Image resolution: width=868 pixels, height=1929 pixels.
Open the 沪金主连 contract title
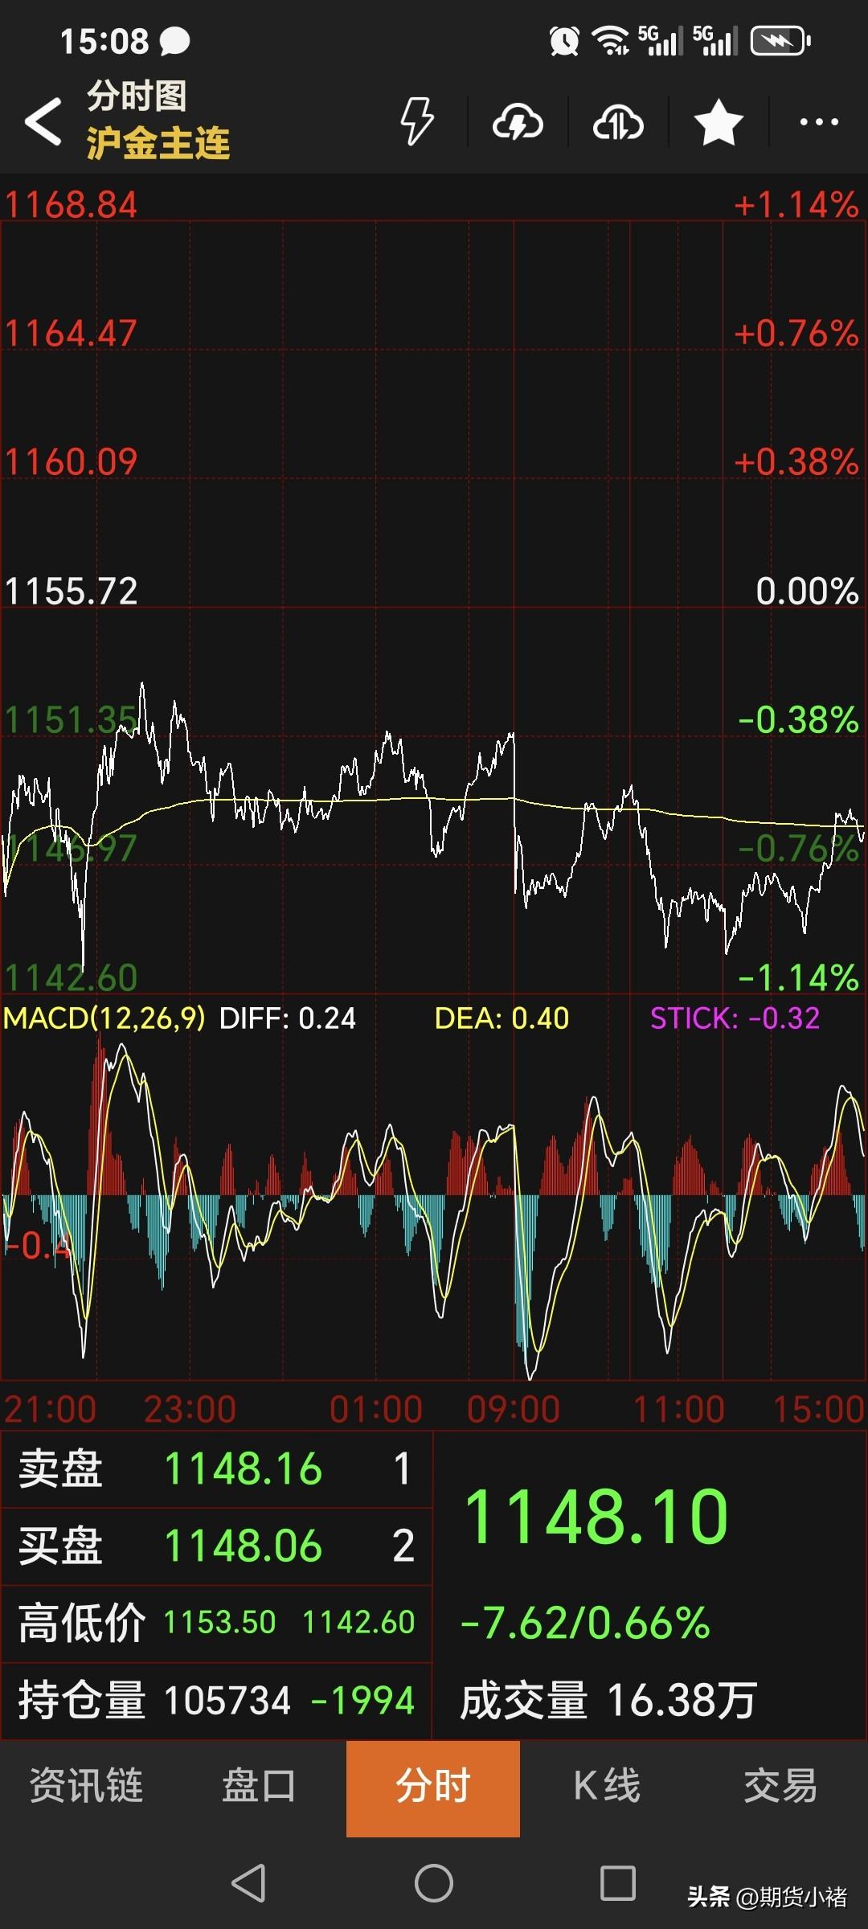coord(158,143)
